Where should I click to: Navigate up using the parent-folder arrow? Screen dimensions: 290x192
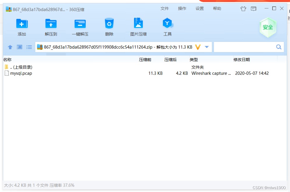10,47
